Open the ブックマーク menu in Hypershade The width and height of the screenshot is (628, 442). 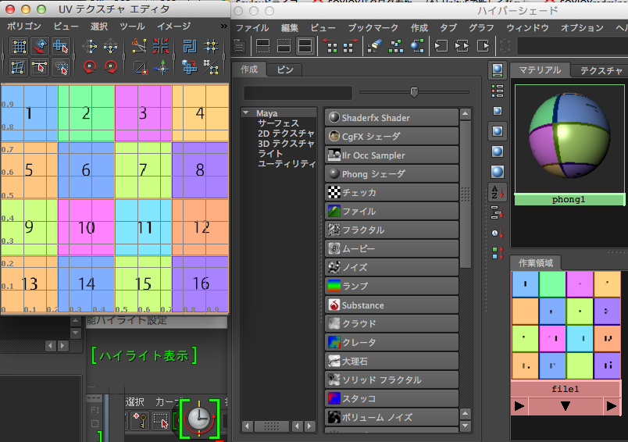coord(372,27)
